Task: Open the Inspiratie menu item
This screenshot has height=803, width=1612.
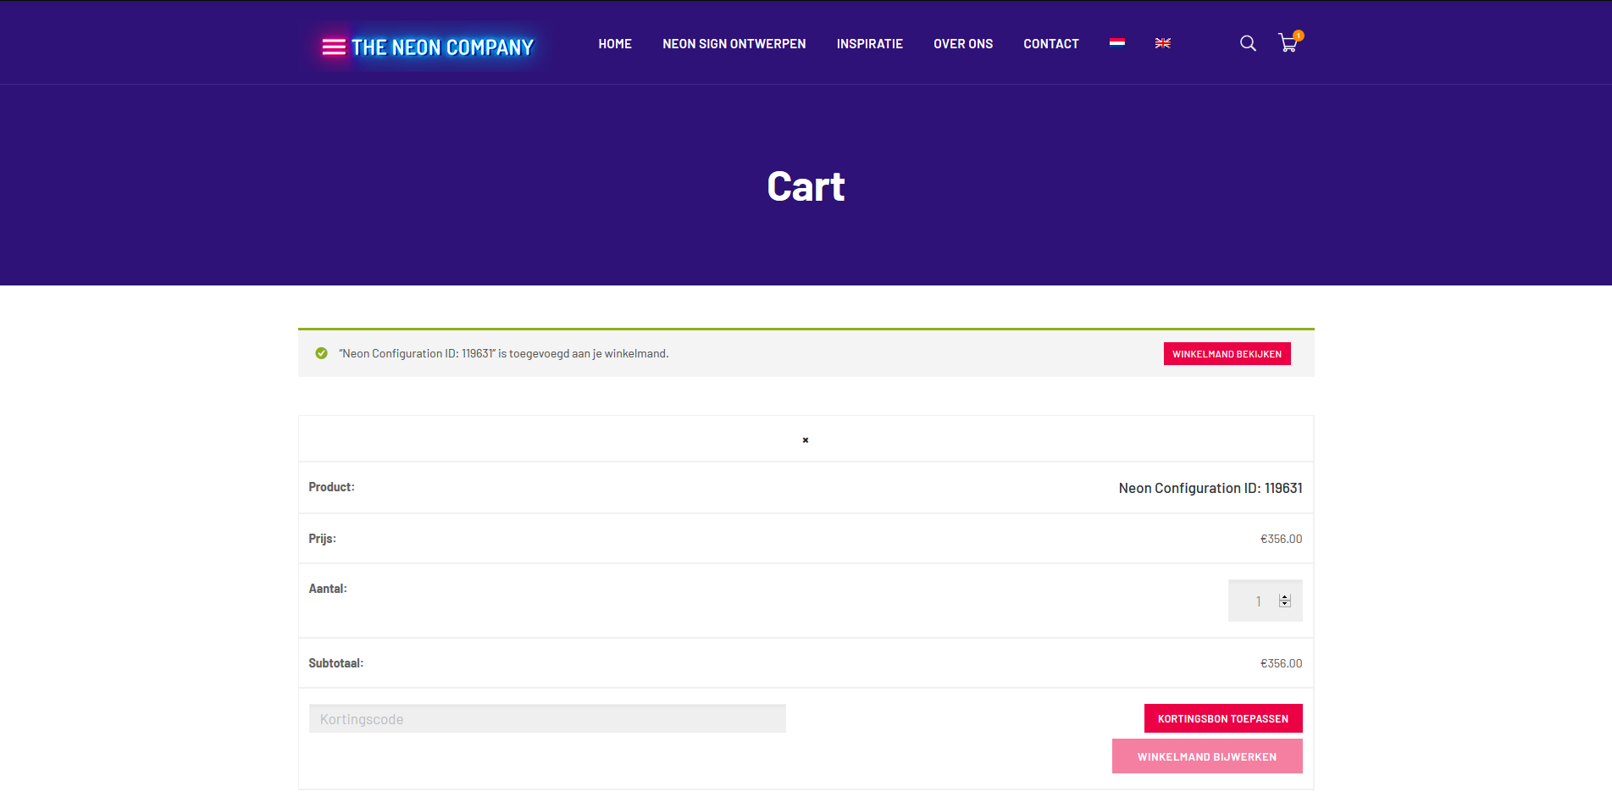Action: [869, 44]
